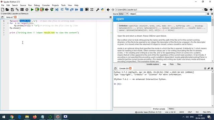
Task: Open the Search menu
Action: 15,5
